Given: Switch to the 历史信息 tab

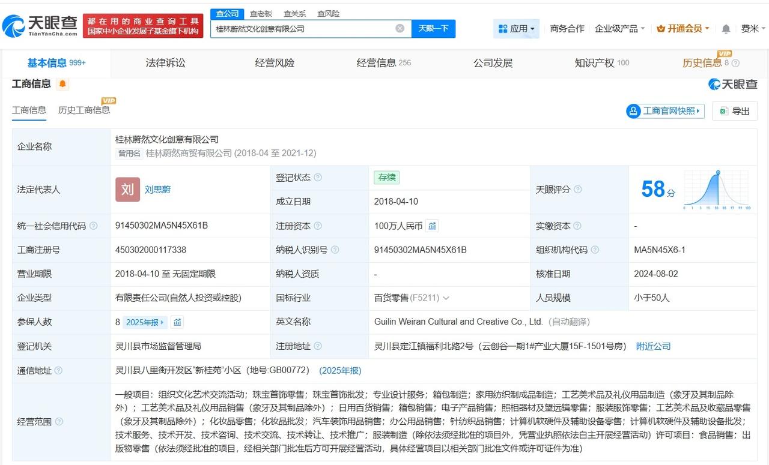Looking at the screenshot, I should coord(702,63).
